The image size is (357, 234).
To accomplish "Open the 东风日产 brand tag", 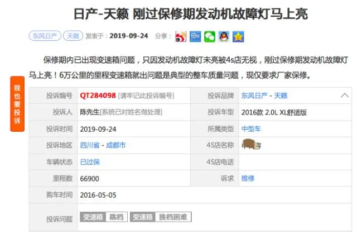I will (45, 36).
